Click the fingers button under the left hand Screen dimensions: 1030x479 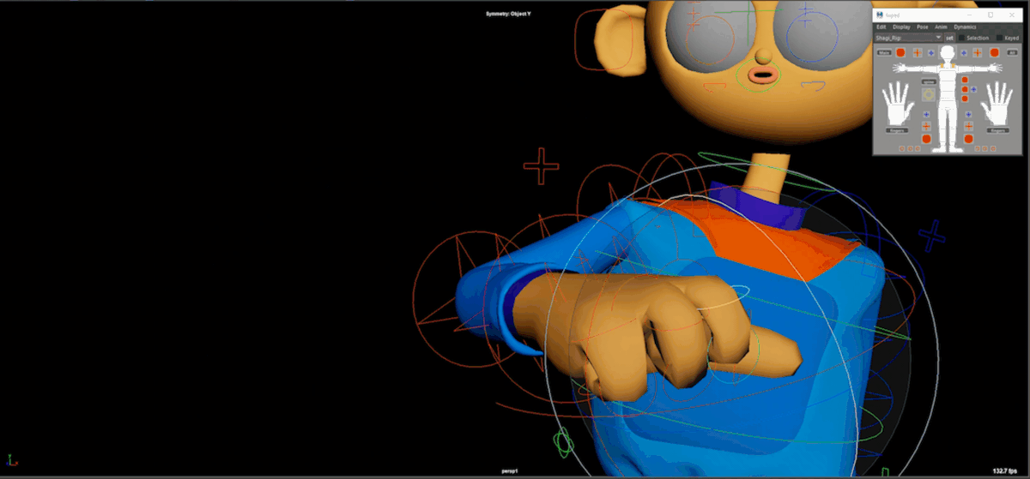click(x=897, y=130)
